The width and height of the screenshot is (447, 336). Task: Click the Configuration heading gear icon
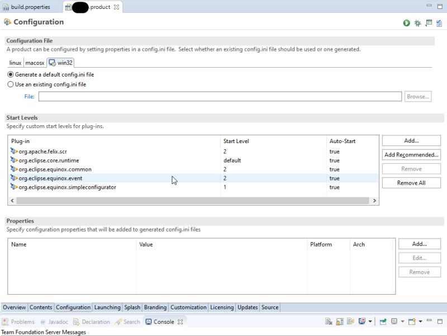pos(7,22)
